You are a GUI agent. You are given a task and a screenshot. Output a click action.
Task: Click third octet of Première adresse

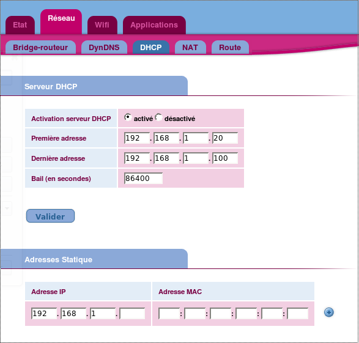[196, 138]
